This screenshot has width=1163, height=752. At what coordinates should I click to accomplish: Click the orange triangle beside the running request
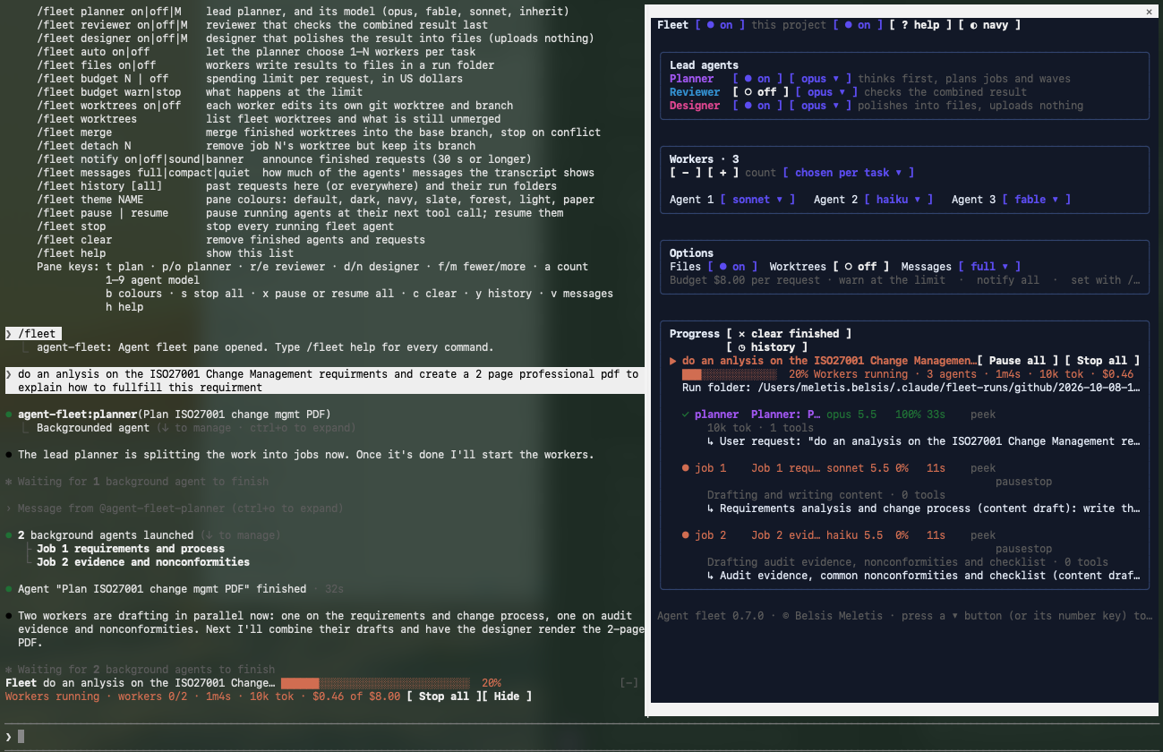pos(673,361)
